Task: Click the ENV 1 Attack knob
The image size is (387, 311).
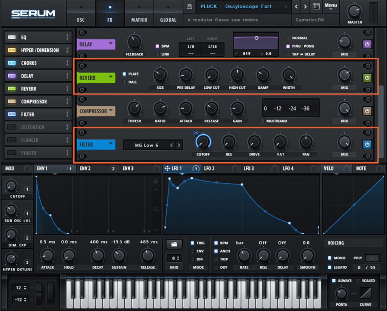Action: pos(47,255)
